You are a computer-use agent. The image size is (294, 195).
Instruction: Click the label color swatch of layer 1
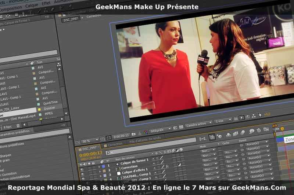103,166
